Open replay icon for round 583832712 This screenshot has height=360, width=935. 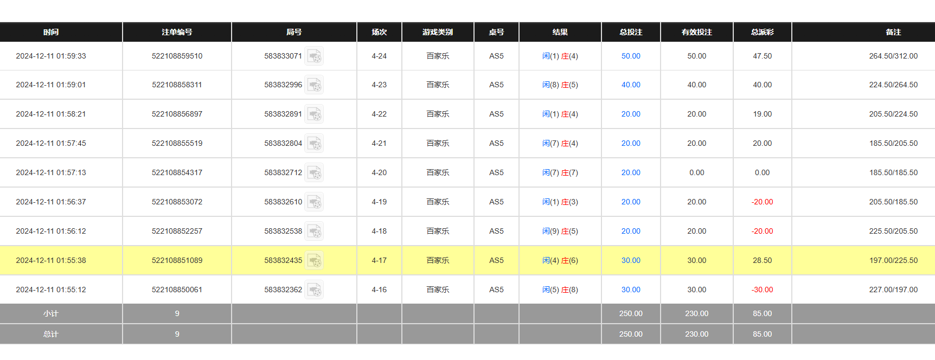[x=314, y=173]
